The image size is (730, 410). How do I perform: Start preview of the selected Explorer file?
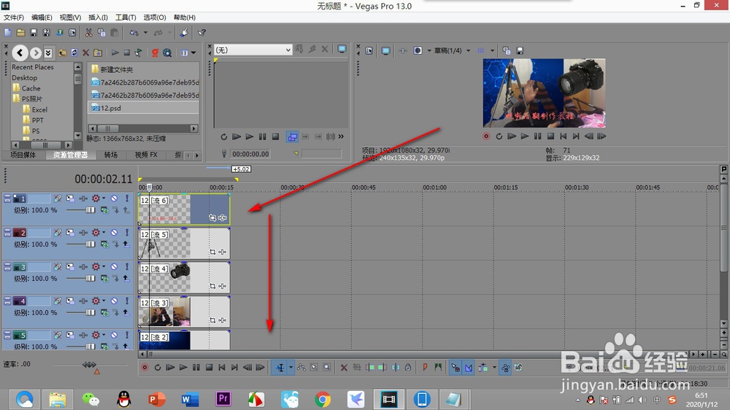(115, 53)
